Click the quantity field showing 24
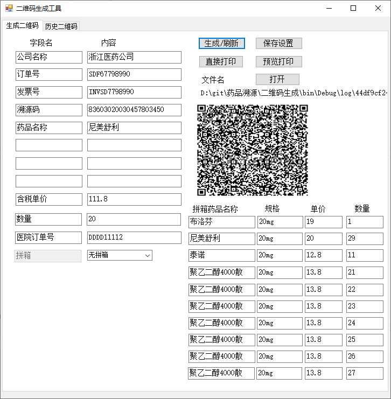Screen dimensions: 391x399 365,323
